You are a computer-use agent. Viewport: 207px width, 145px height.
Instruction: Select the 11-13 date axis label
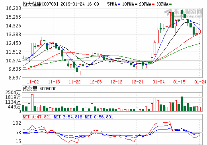[x=54, y=82]
